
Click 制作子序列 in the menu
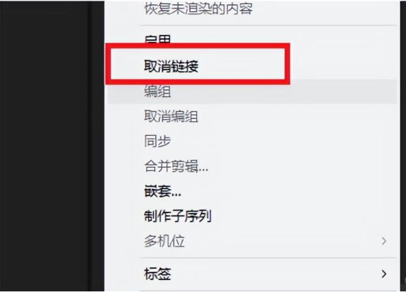(x=178, y=216)
